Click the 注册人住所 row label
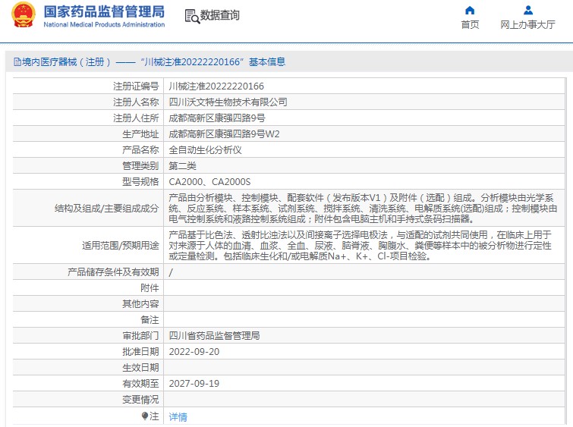Image resolution: width=573 pixels, height=427 pixels. [136, 118]
